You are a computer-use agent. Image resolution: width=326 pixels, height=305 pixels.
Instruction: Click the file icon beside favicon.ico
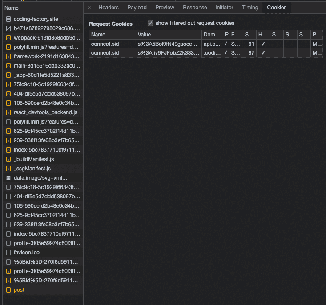pyautogui.click(x=8, y=253)
